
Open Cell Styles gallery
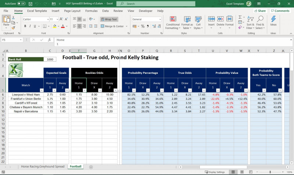tap(198, 23)
